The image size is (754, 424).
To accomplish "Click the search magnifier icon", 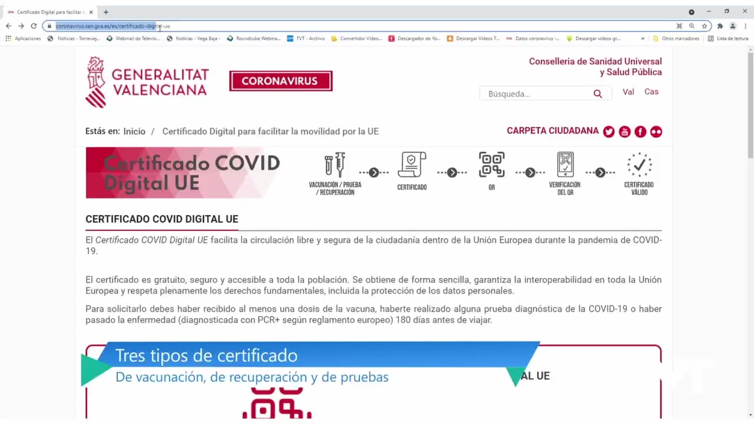I will pyautogui.click(x=598, y=94).
